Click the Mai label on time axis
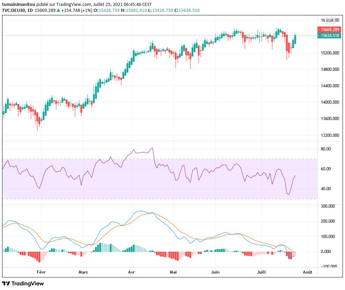The width and height of the screenshot is (345, 290). pyautogui.click(x=173, y=272)
